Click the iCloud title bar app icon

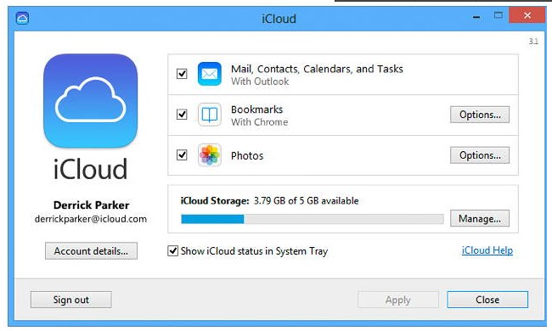pyautogui.click(x=22, y=18)
